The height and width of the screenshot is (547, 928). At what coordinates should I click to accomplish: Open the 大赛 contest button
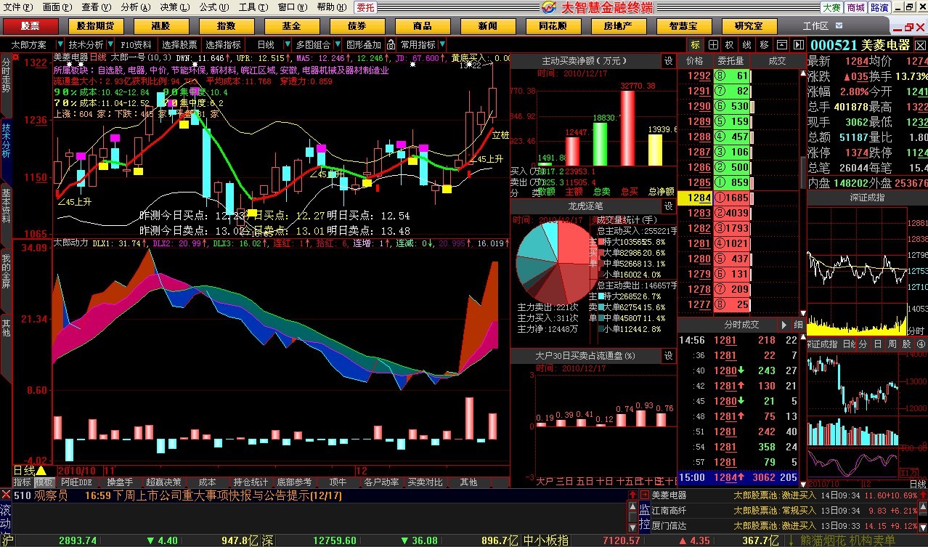832,7
